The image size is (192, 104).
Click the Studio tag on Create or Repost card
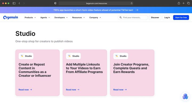[26, 56]
